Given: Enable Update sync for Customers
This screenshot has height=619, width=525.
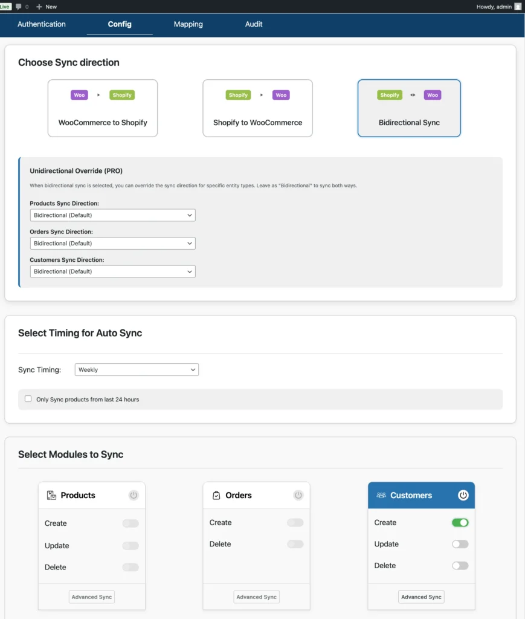Looking at the screenshot, I should pos(460,544).
